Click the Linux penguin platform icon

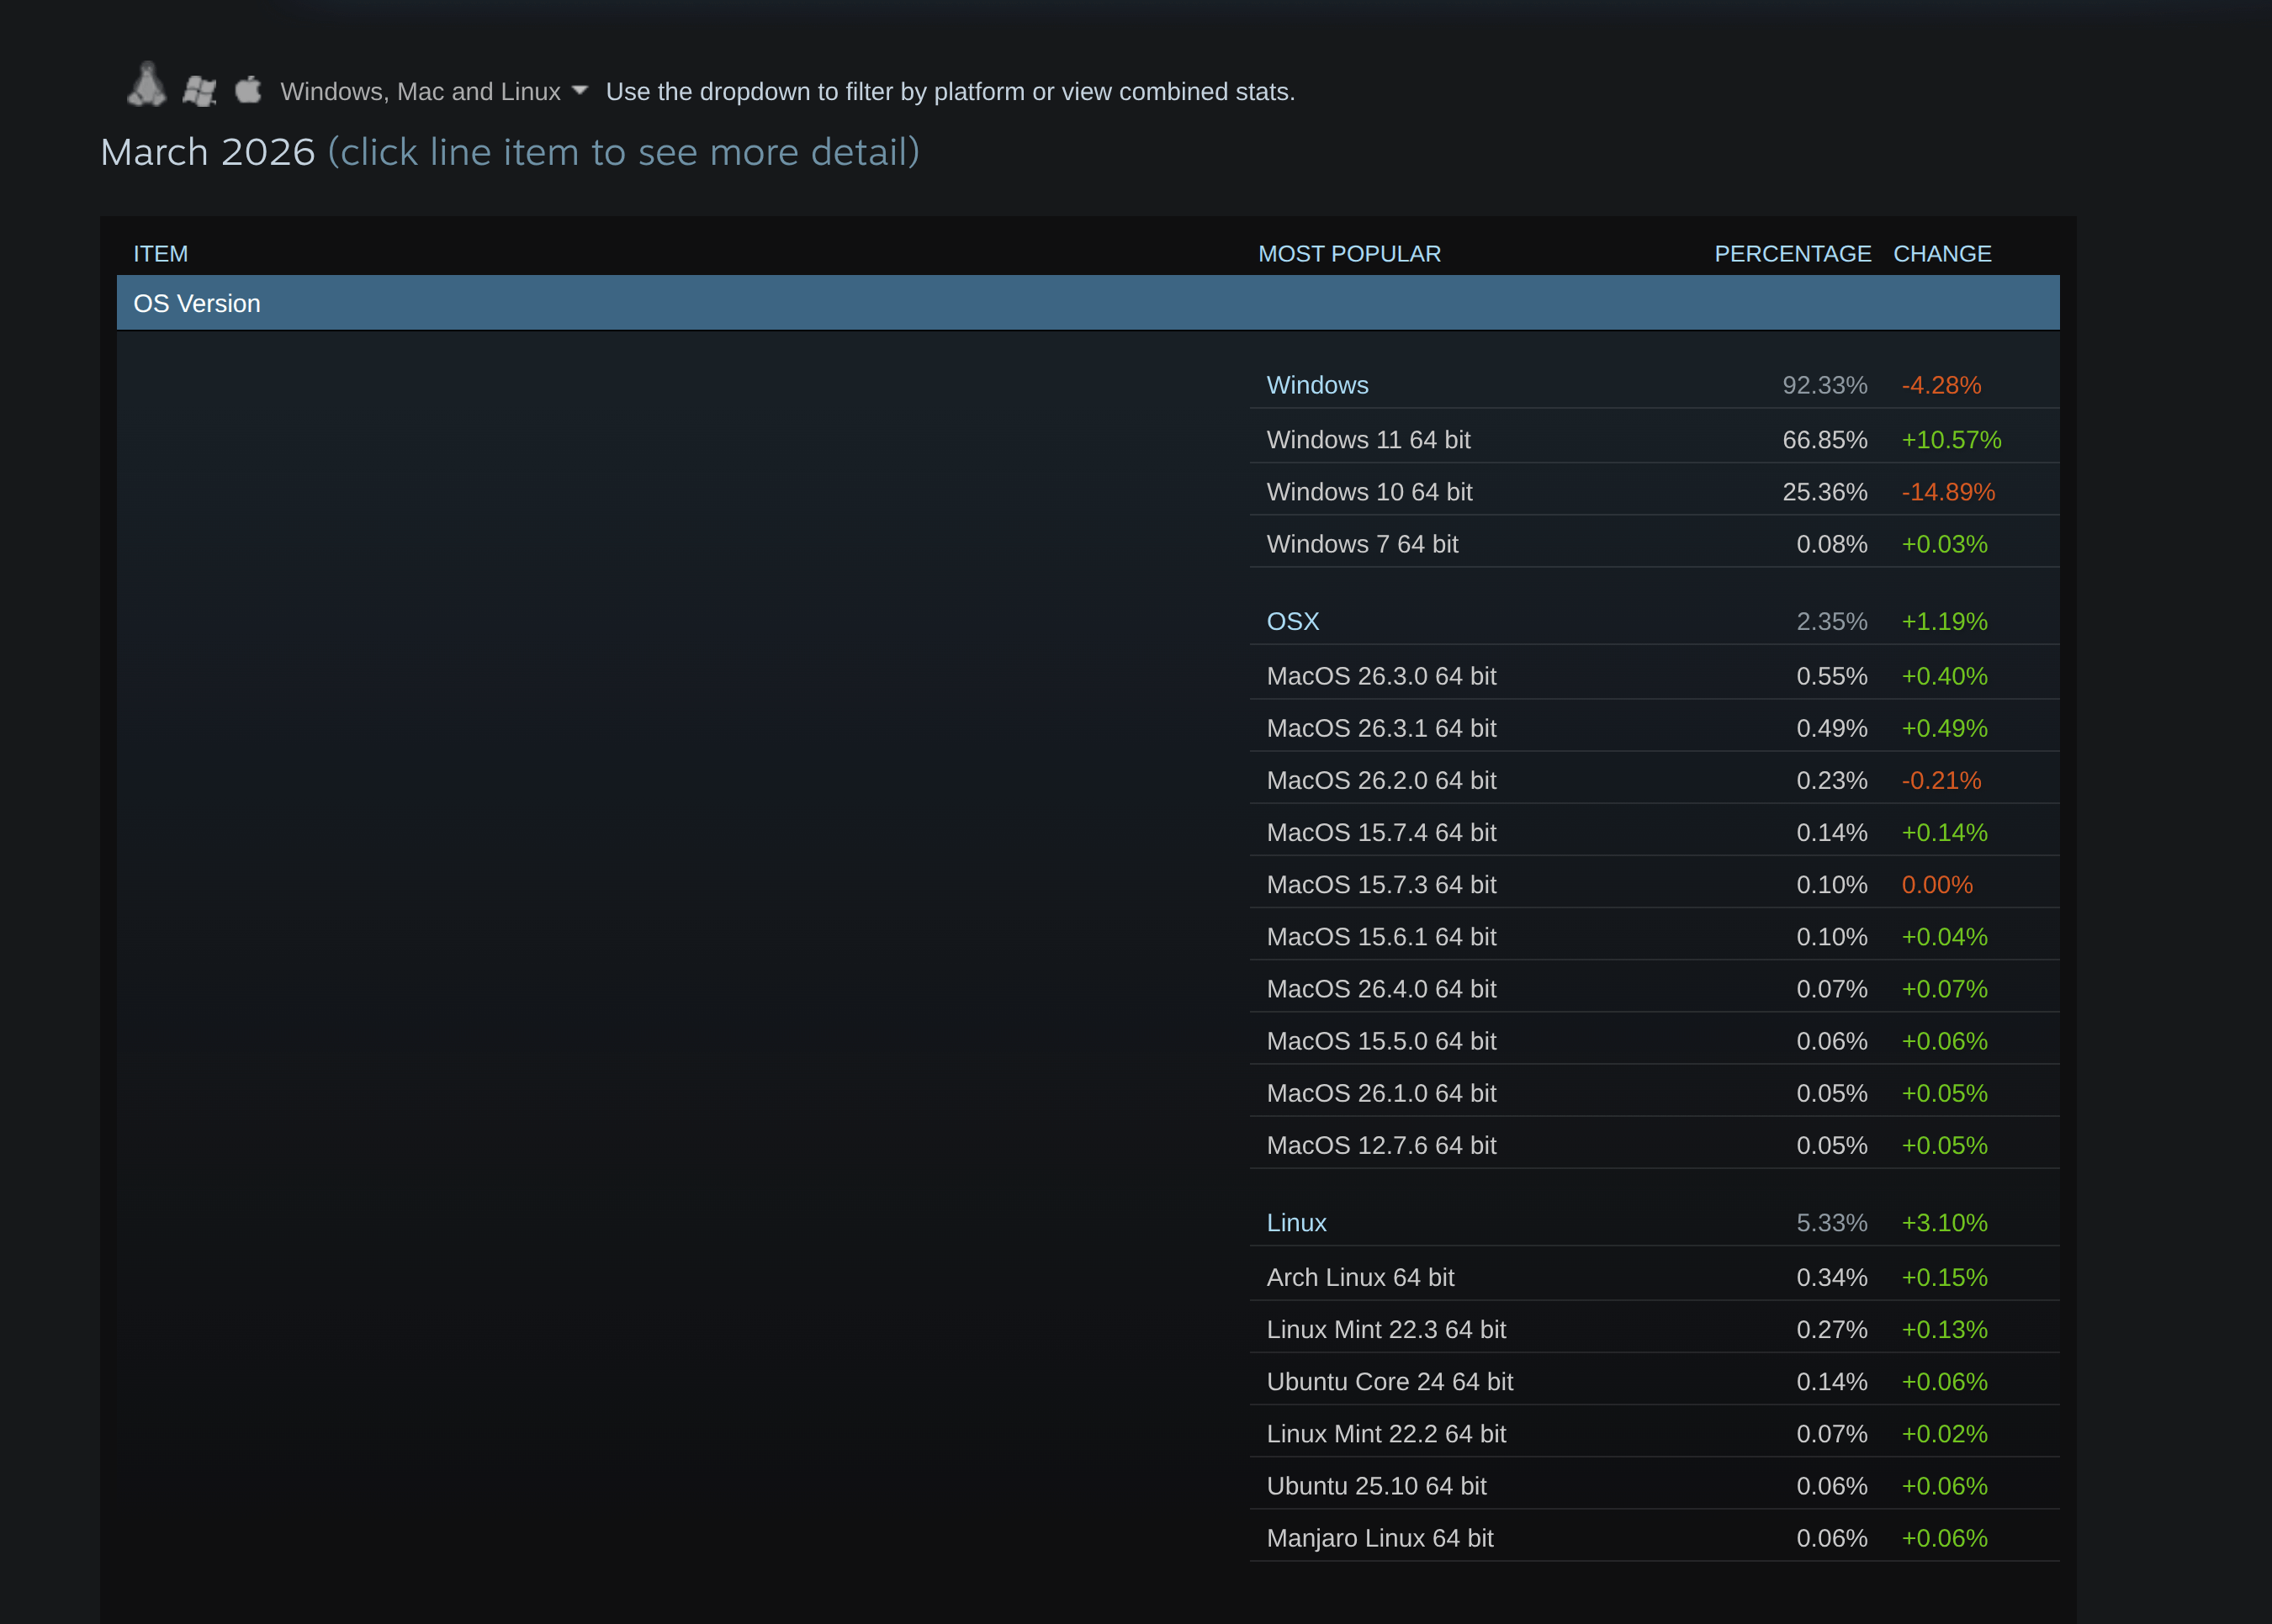[x=146, y=85]
